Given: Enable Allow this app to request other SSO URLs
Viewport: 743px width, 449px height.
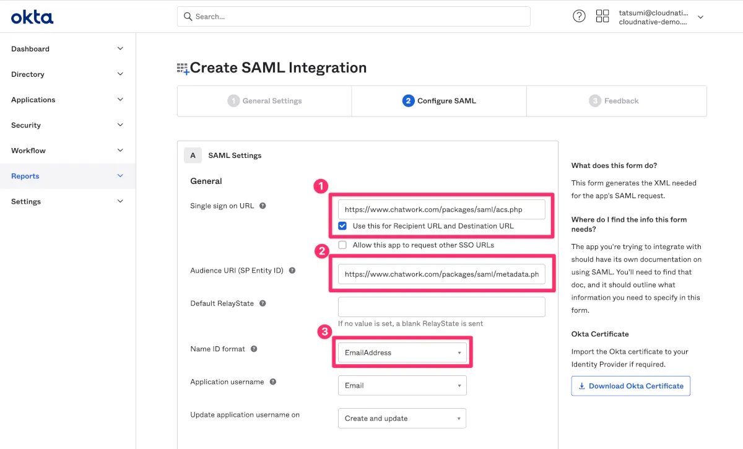Looking at the screenshot, I should tap(342, 245).
